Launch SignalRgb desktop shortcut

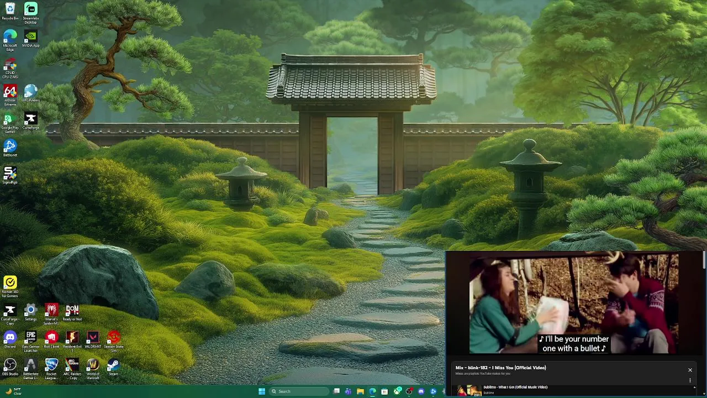click(x=10, y=176)
